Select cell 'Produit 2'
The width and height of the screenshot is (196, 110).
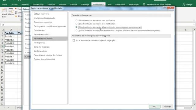point(11,40)
